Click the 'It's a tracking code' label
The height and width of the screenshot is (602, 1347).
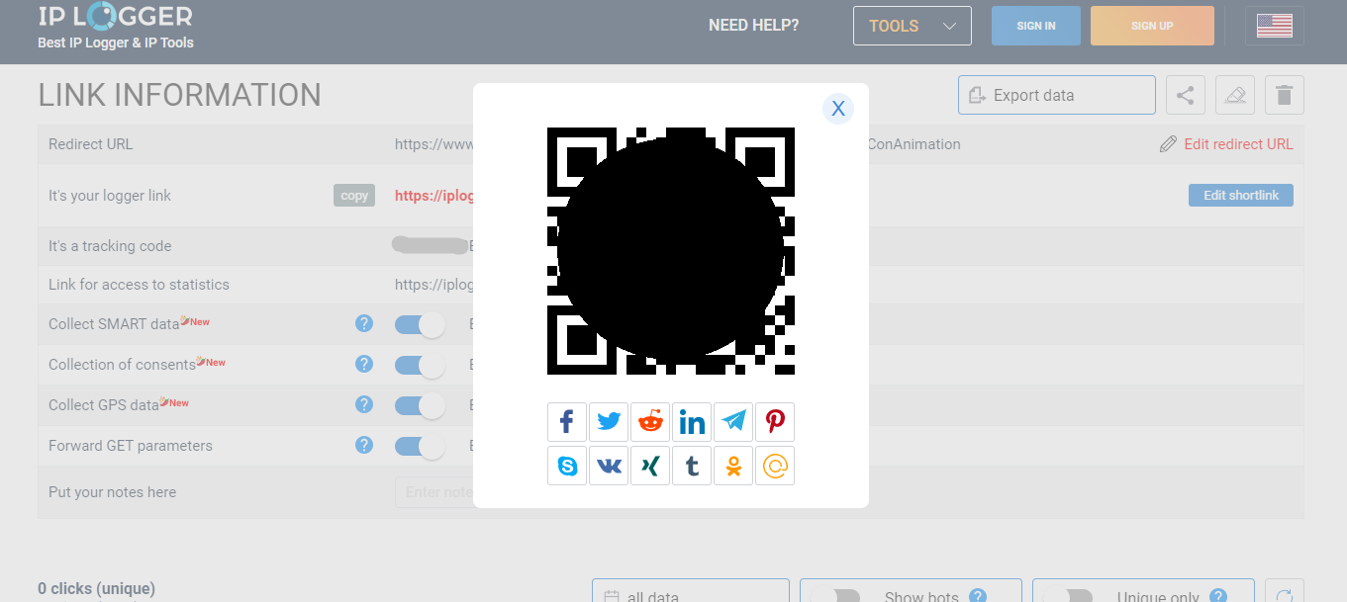(110, 246)
